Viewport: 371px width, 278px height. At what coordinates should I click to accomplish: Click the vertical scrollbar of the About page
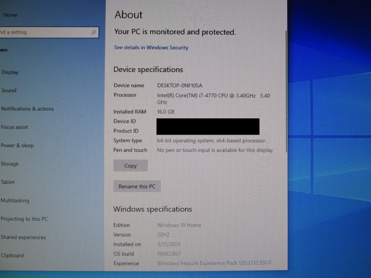click(286, 90)
